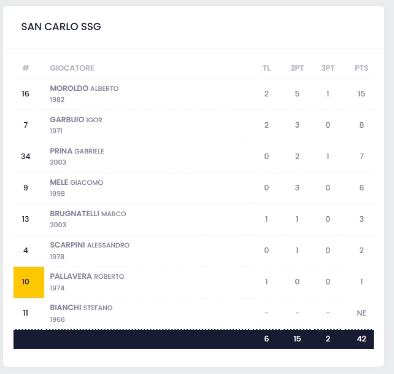Click the NE status for Bianchi

[361, 313]
